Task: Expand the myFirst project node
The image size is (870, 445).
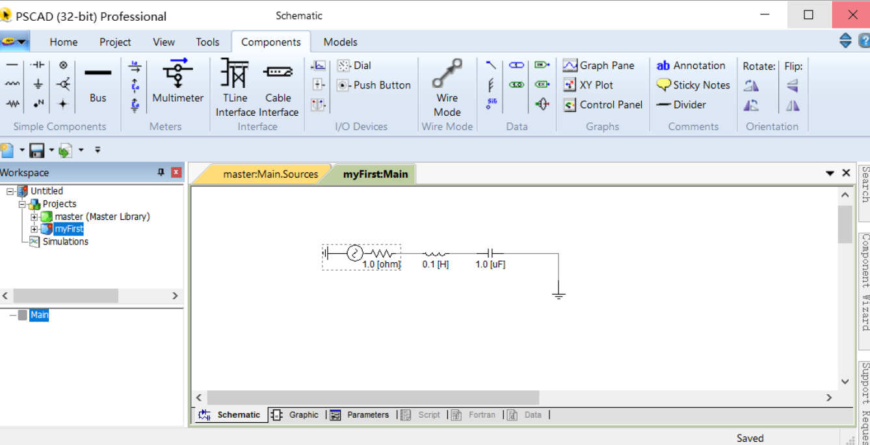Action: point(34,229)
